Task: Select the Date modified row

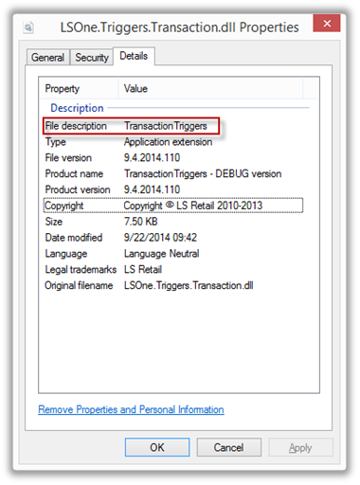Action: 173,238
